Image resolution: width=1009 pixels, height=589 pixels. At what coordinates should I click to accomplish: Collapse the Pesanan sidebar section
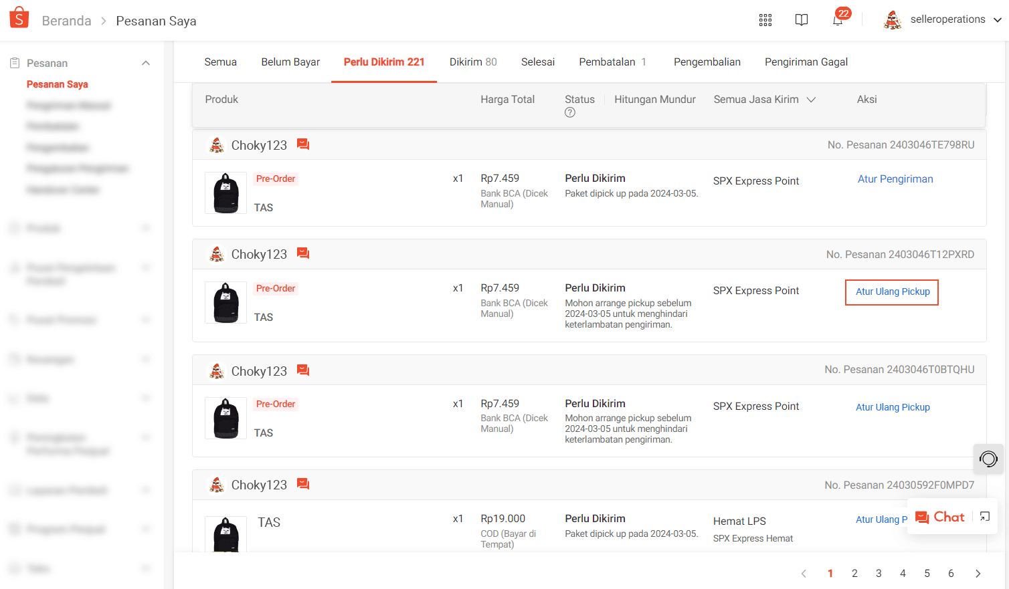pyautogui.click(x=146, y=63)
